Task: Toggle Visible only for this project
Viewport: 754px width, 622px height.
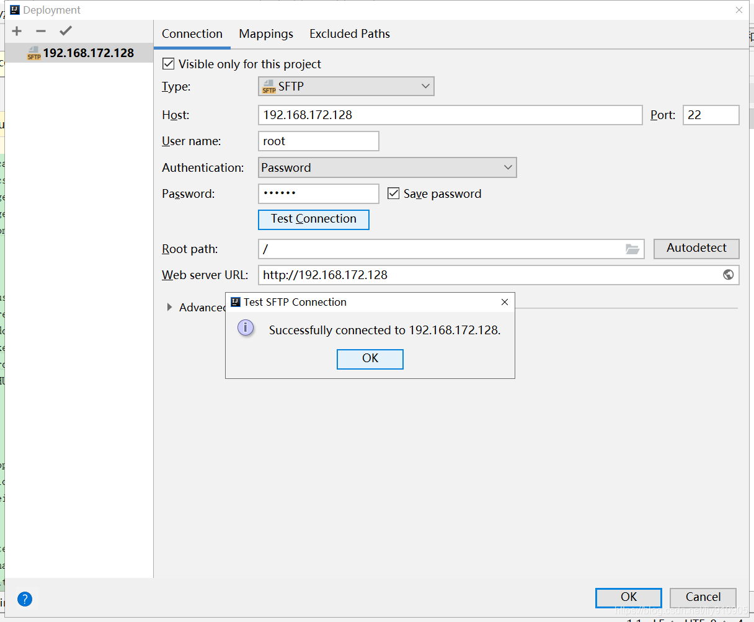Action: click(x=169, y=64)
